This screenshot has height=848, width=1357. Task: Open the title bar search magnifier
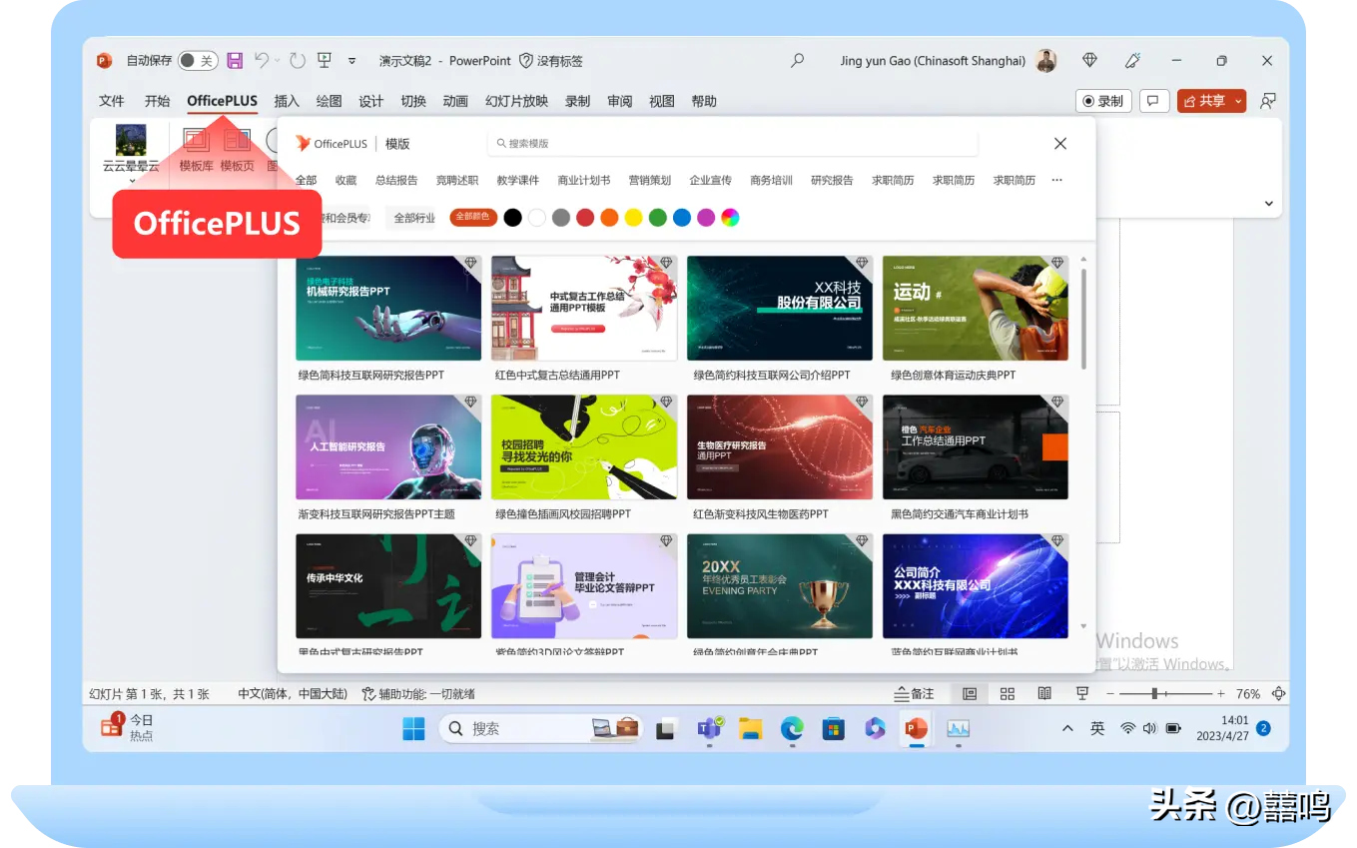click(x=797, y=61)
